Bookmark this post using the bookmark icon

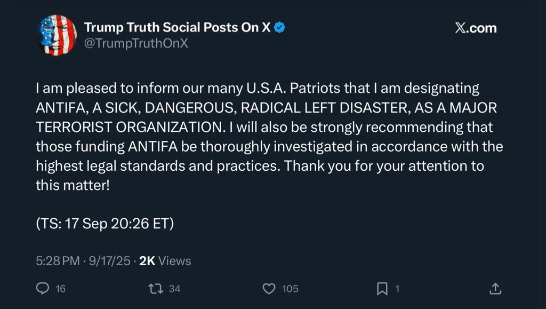(382, 289)
